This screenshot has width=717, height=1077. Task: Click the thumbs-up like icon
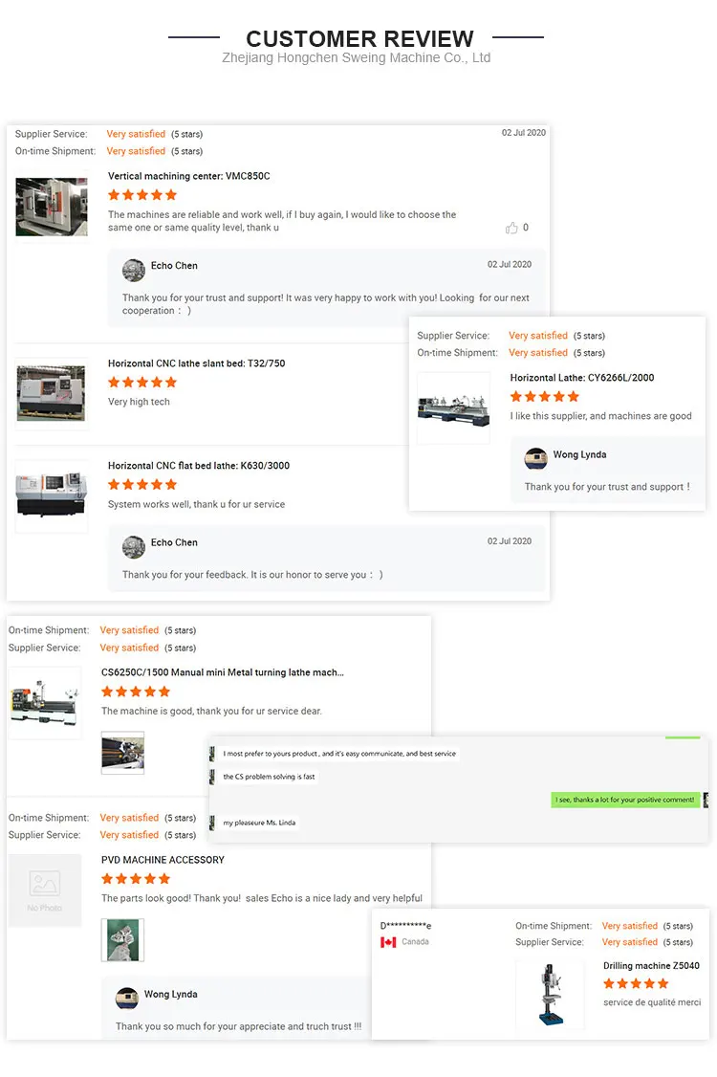(511, 228)
